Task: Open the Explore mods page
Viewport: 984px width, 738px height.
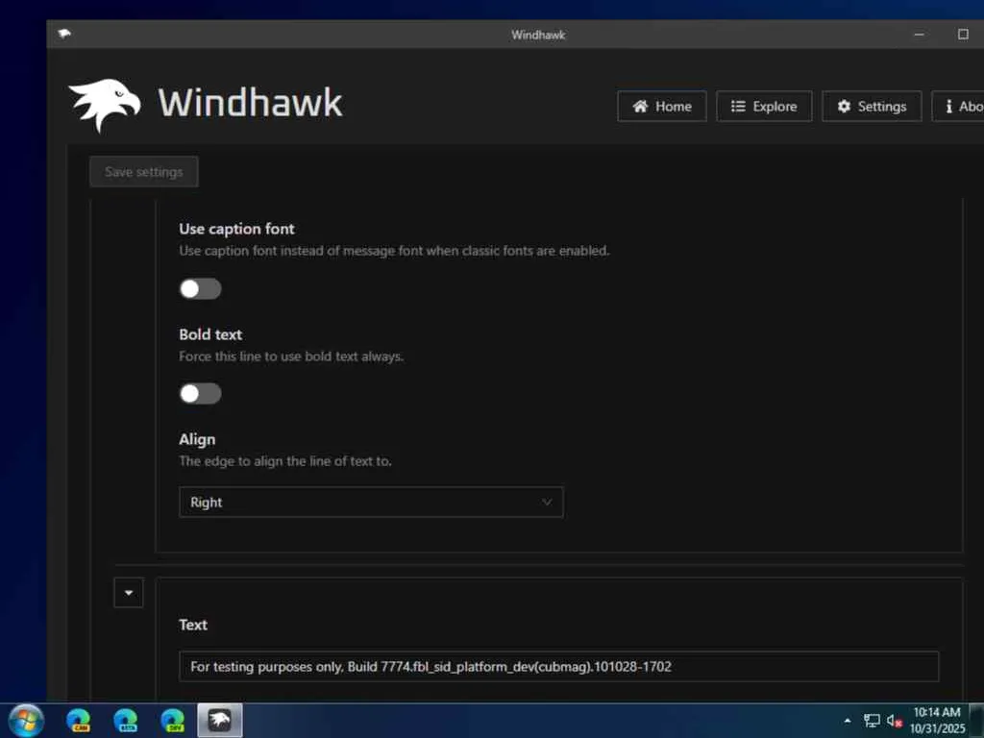Action: click(x=764, y=107)
